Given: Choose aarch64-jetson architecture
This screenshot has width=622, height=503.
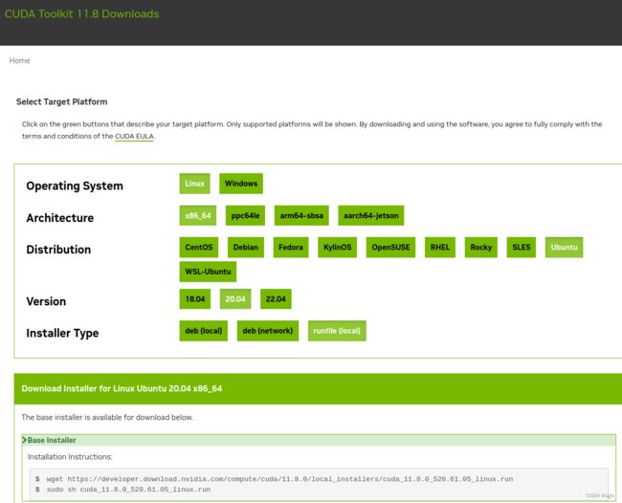Looking at the screenshot, I should 371,215.
